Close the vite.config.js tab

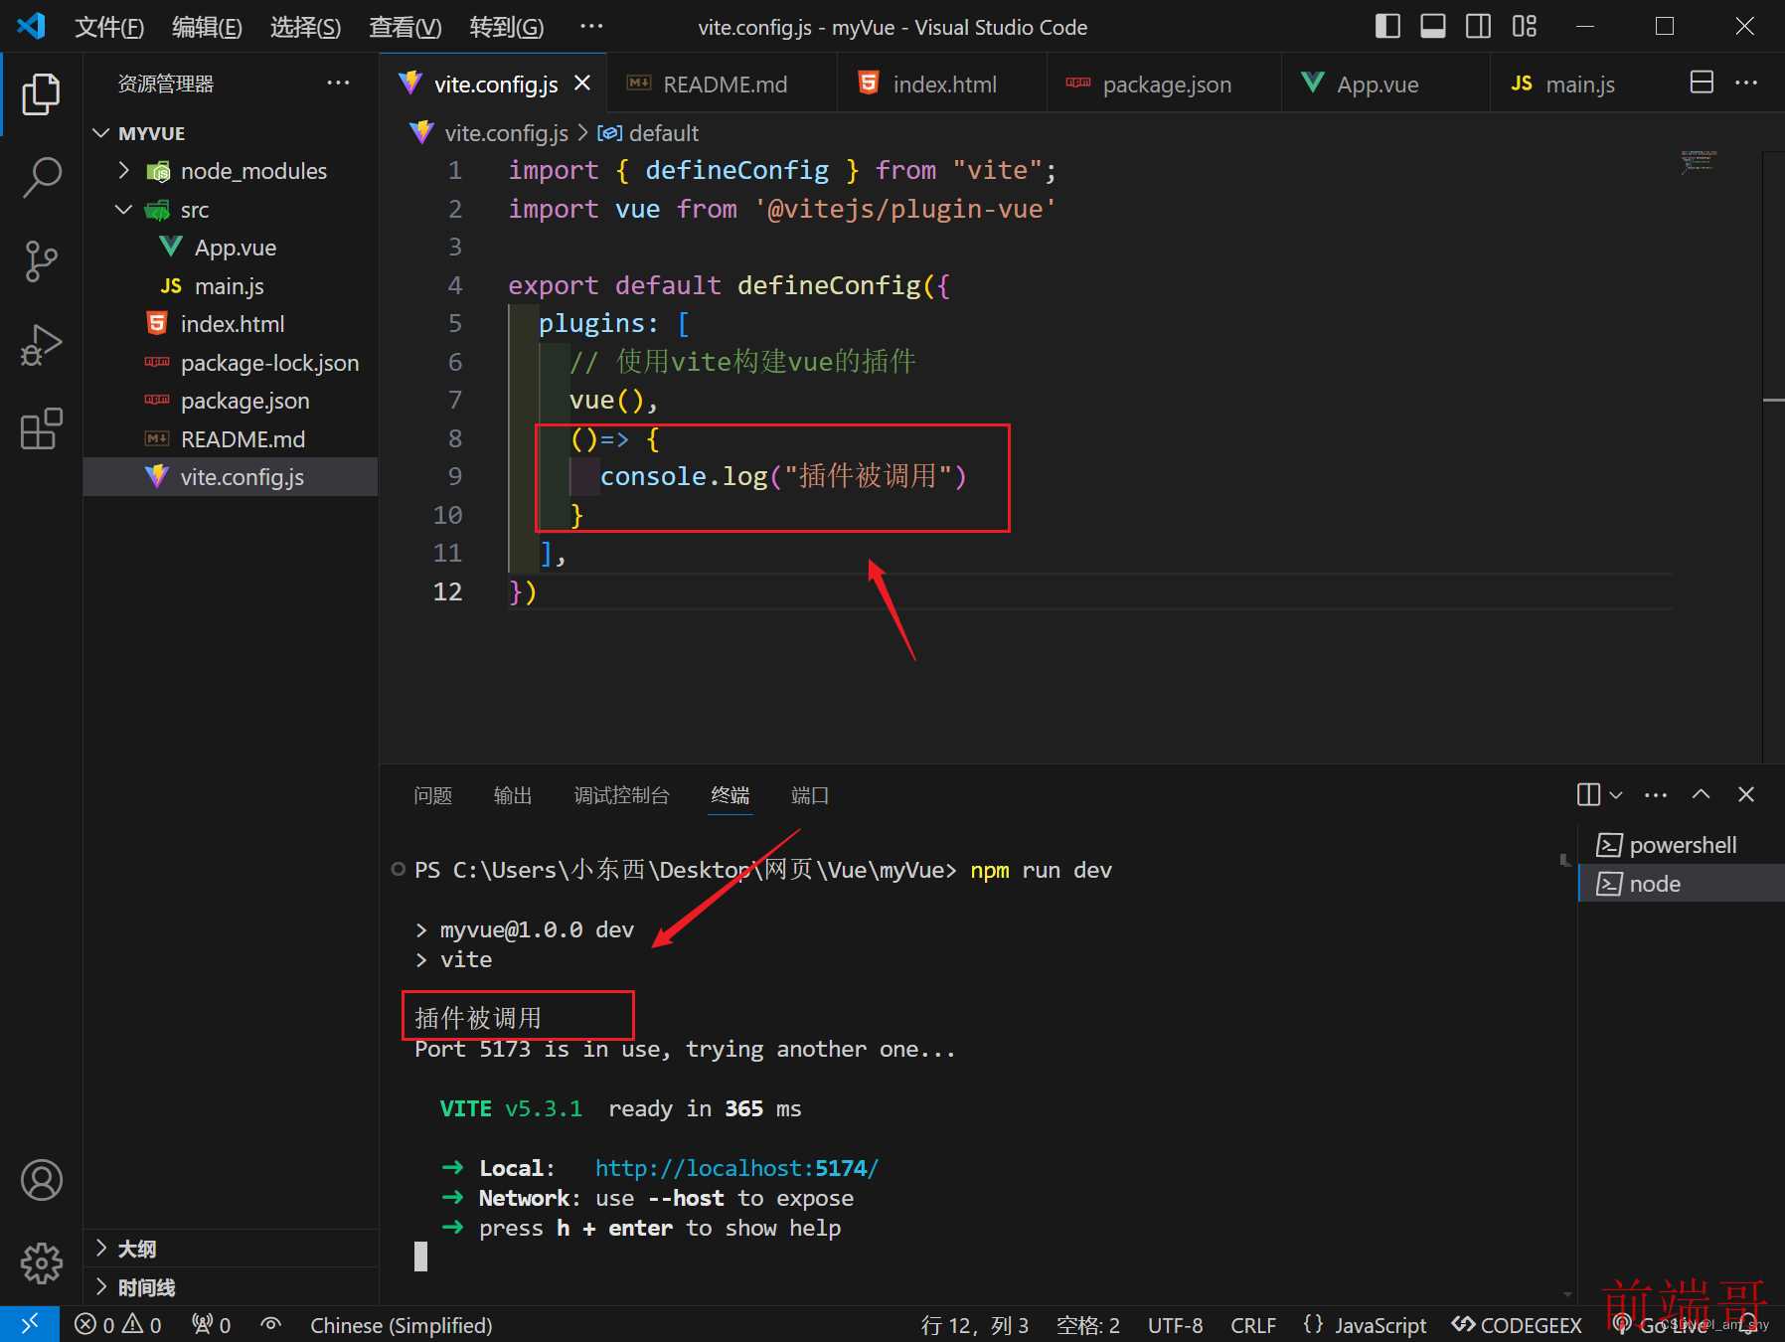click(x=582, y=84)
